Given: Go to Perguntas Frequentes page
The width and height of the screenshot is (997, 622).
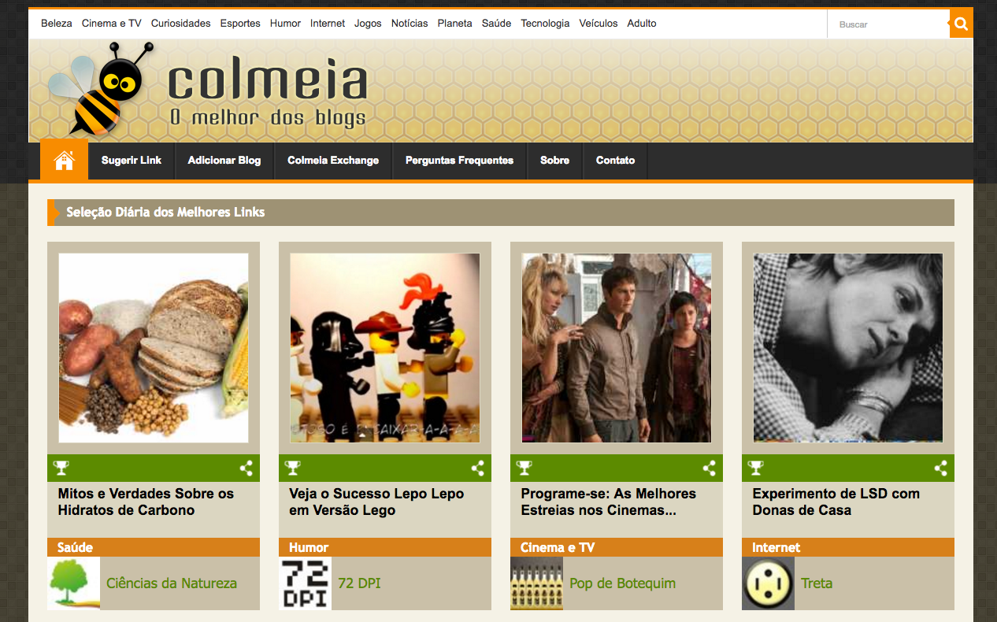Looking at the screenshot, I should [459, 161].
